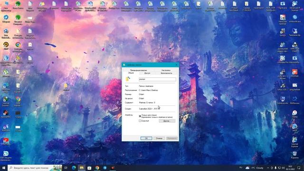304x171 pixels.
Task: Click the taskbar clock and date
Action: (290, 168)
